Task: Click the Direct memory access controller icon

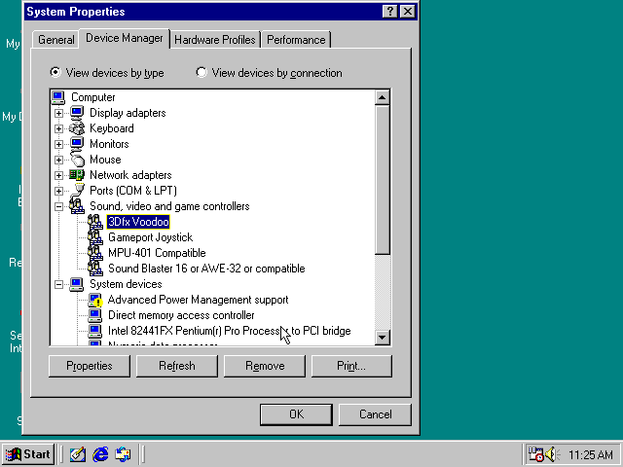Action: point(95,315)
